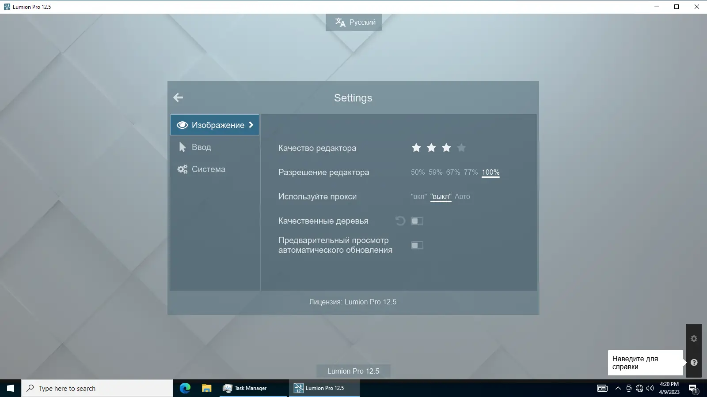Click the reset arrow near Качественные деревья
This screenshot has height=397, width=707.
(x=400, y=221)
